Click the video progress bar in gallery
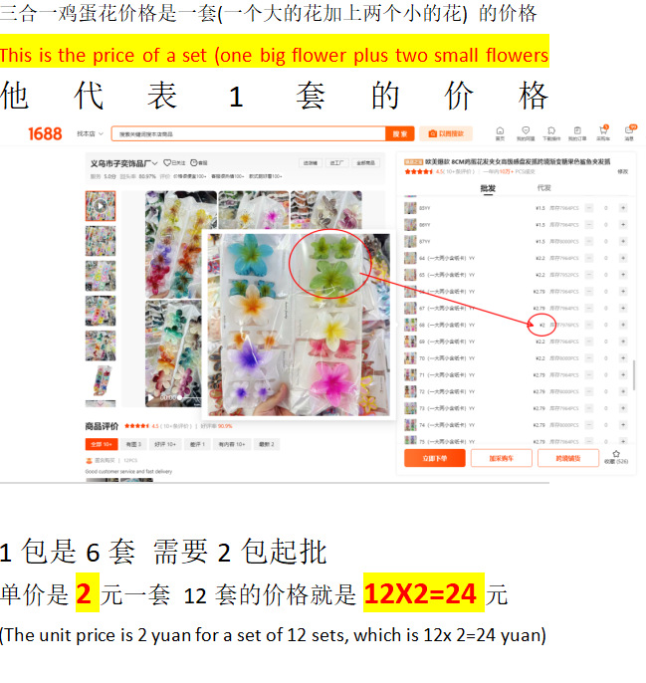Viewport: 646px width, 683px height. point(190,397)
